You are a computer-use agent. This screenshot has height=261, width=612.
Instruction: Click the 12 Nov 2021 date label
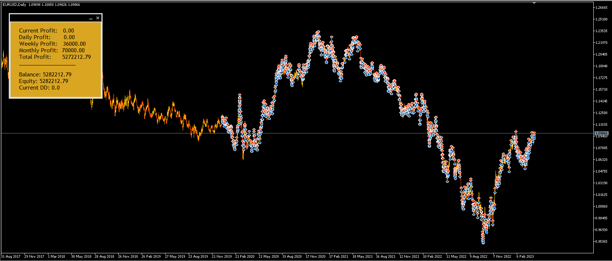point(409,257)
